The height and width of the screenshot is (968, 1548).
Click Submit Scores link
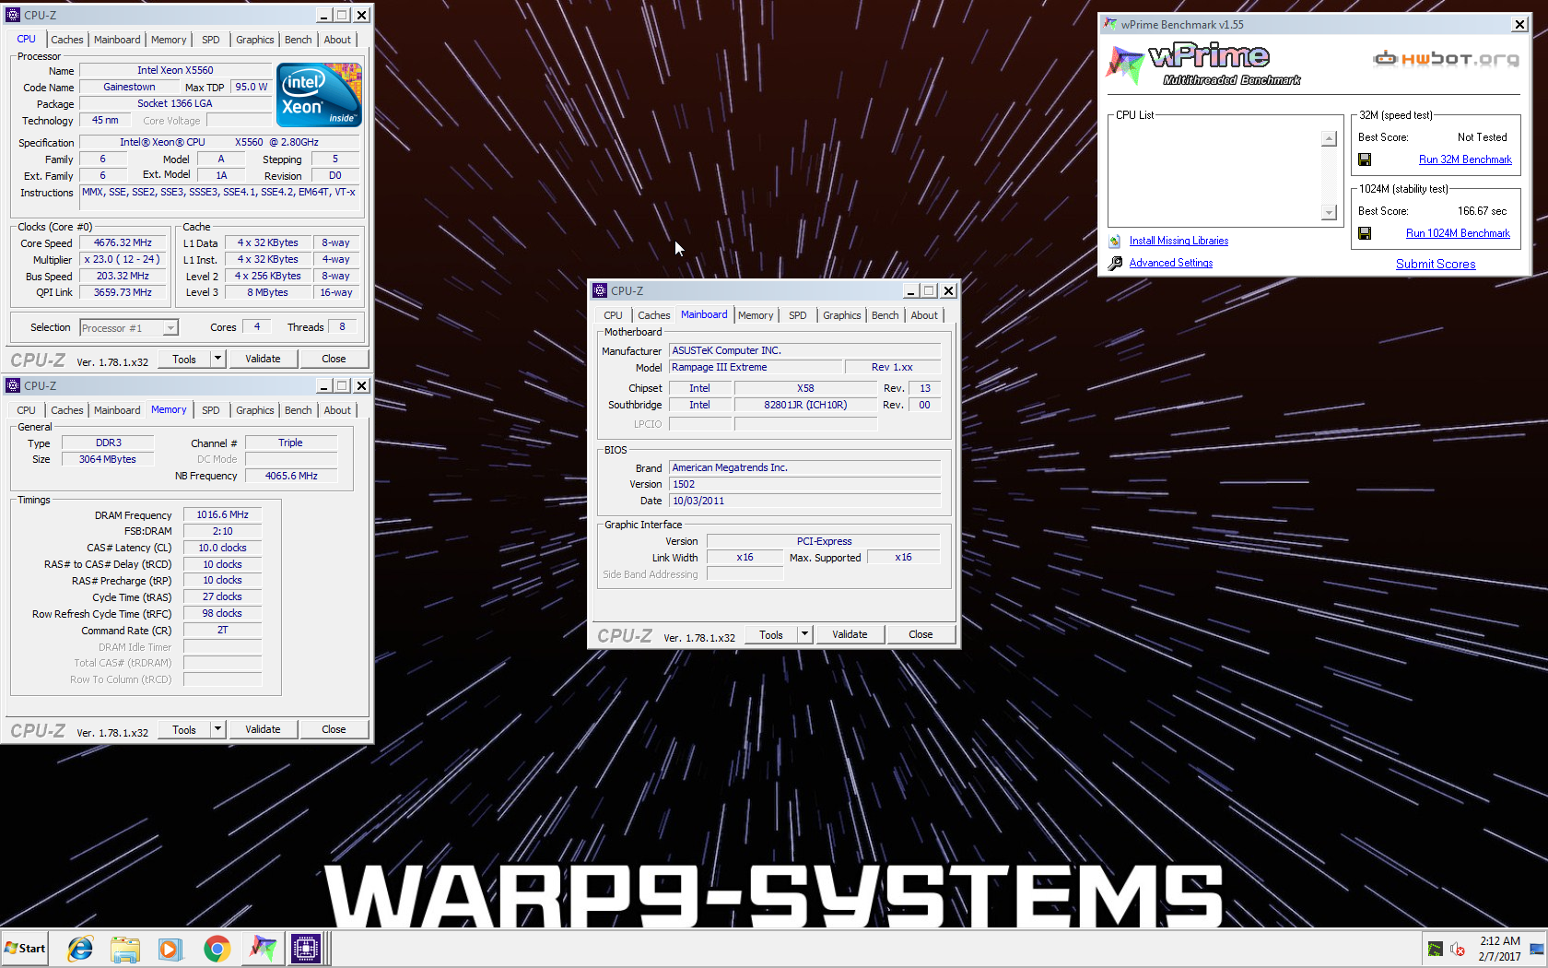tap(1436, 264)
